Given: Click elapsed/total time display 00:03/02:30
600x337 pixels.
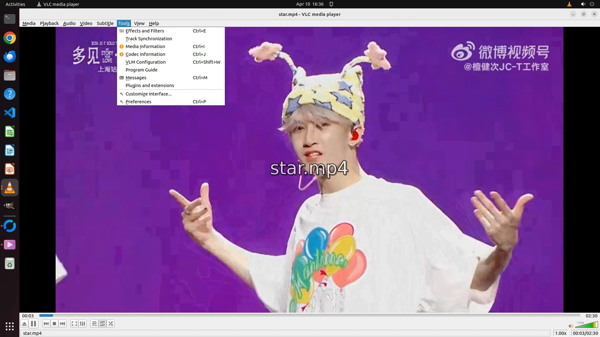Looking at the screenshot, I should [x=585, y=333].
